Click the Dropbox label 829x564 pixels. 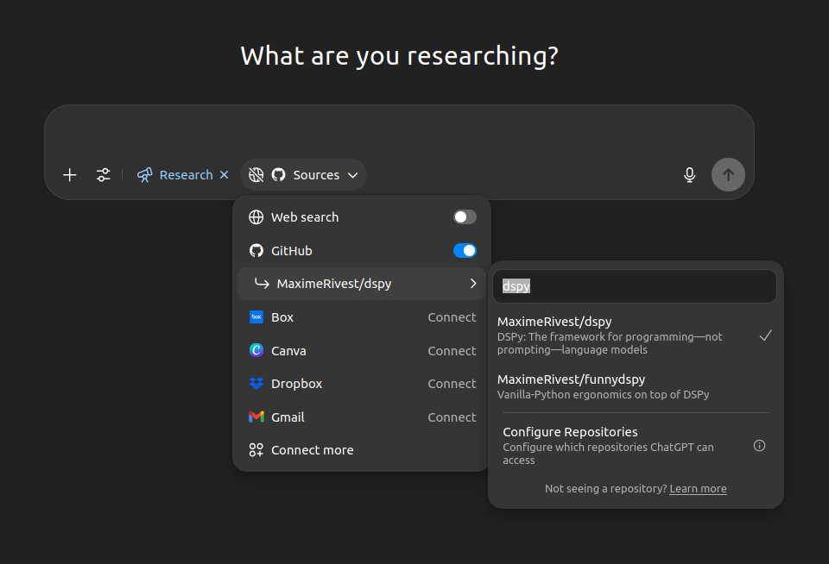[x=296, y=384]
